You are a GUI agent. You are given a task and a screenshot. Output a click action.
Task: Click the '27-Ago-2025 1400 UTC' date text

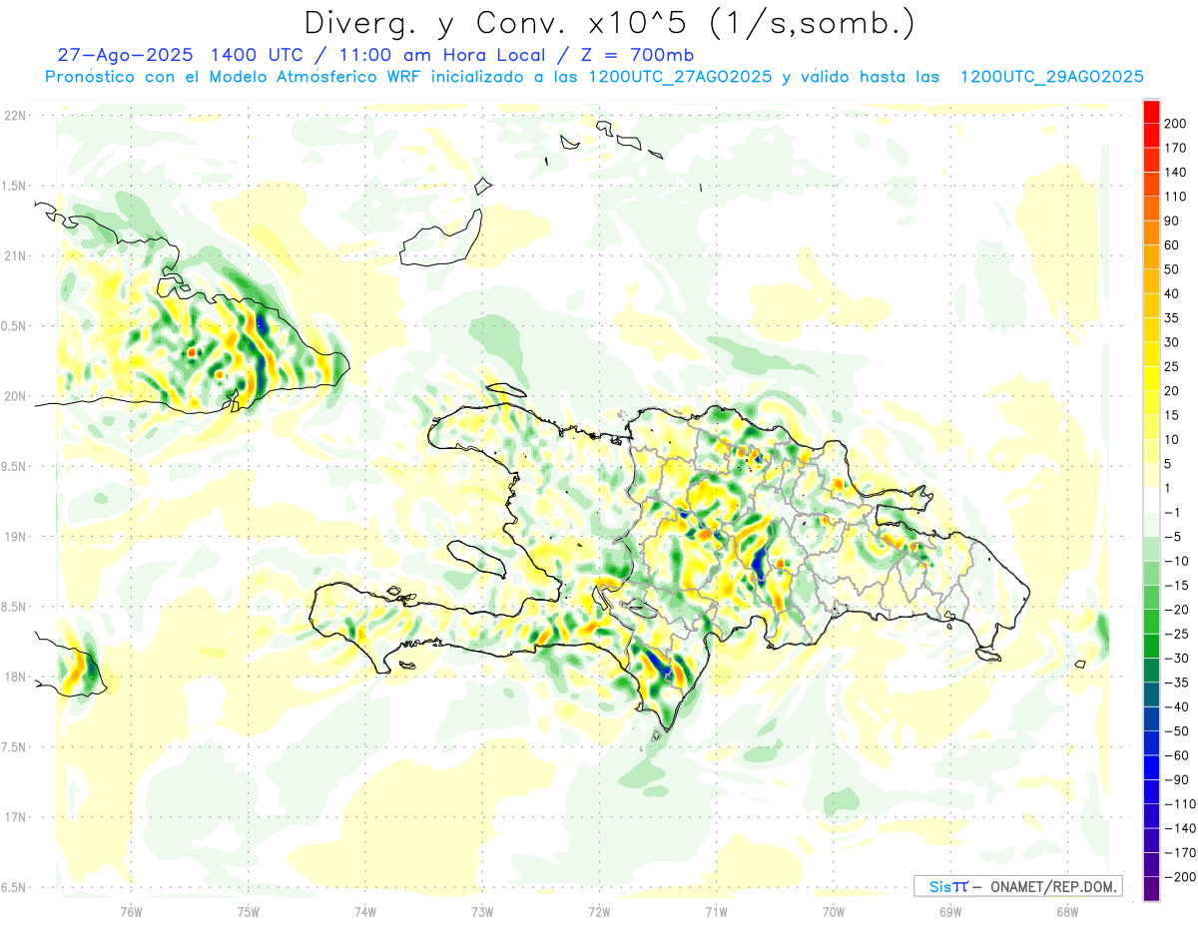[x=210, y=55]
